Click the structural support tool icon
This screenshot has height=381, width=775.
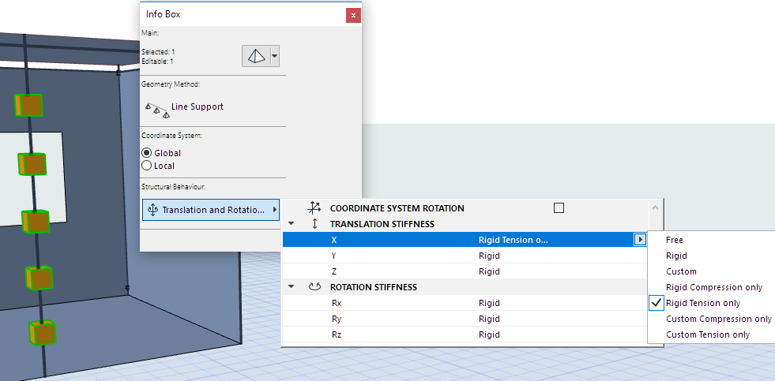click(x=255, y=56)
